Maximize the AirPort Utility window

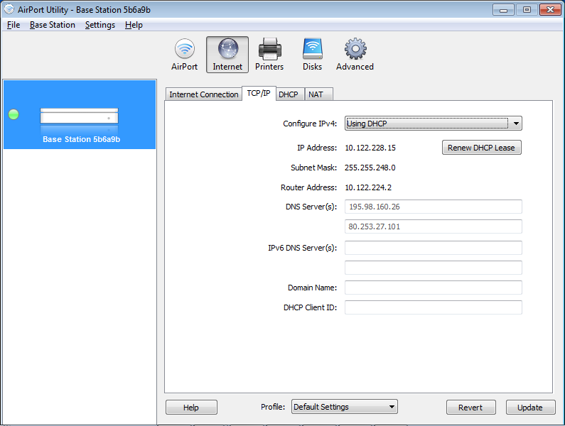(527, 10)
